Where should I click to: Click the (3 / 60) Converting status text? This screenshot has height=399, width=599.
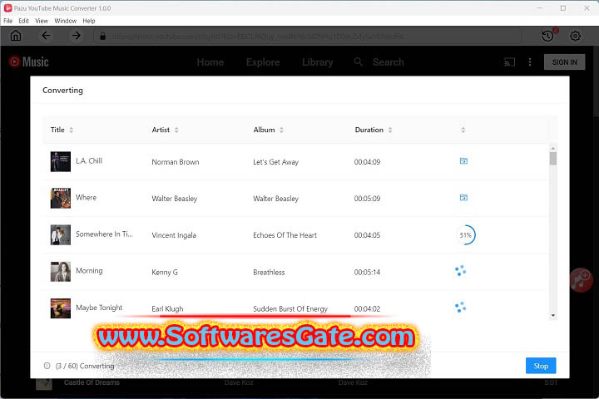[x=85, y=366]
